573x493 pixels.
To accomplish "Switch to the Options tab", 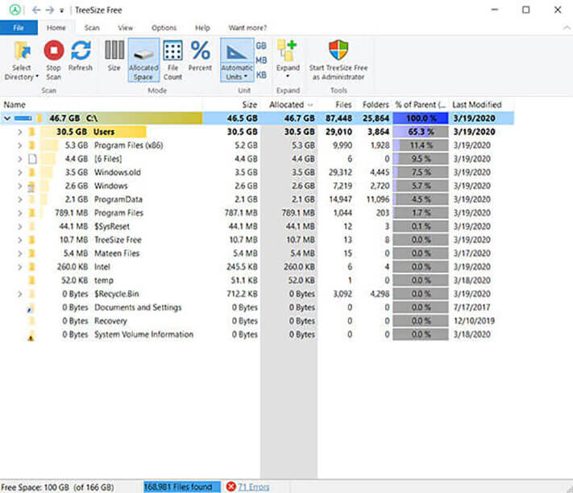I will click(164, 27).
